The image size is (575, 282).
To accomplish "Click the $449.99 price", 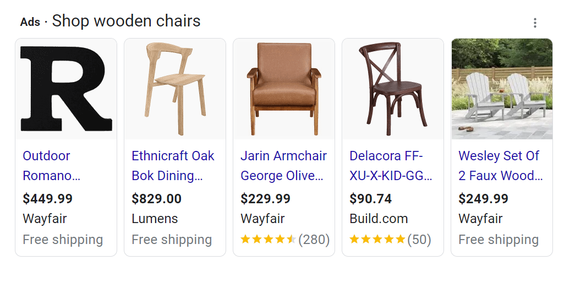I will point(47,198).
